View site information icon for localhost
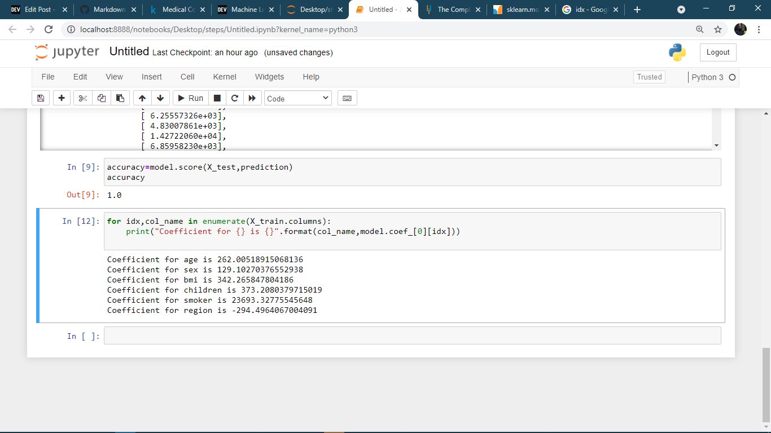Screen dimensions: 771x433 71,29
